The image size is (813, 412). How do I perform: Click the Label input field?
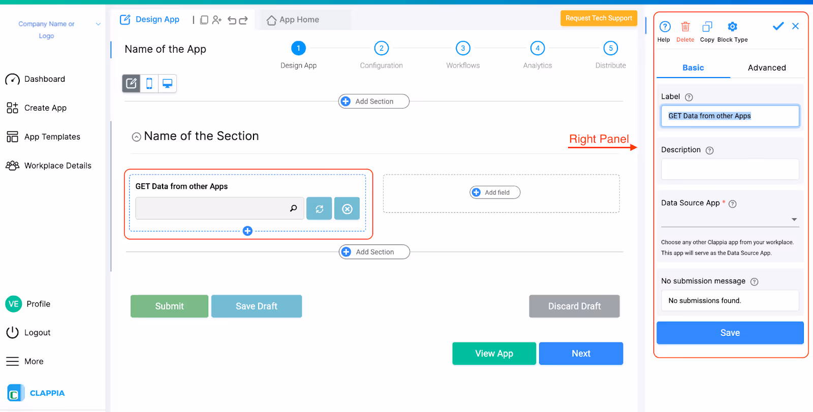pos(730,116)
